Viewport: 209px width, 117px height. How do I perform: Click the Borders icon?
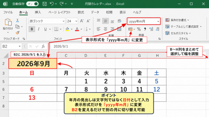(56, 29)
